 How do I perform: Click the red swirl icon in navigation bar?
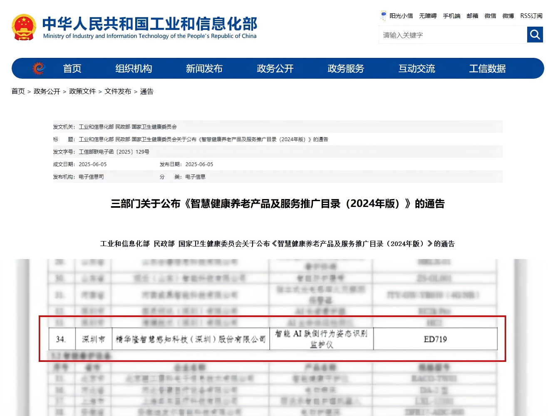pyautogui.click(x=38, y=68)
